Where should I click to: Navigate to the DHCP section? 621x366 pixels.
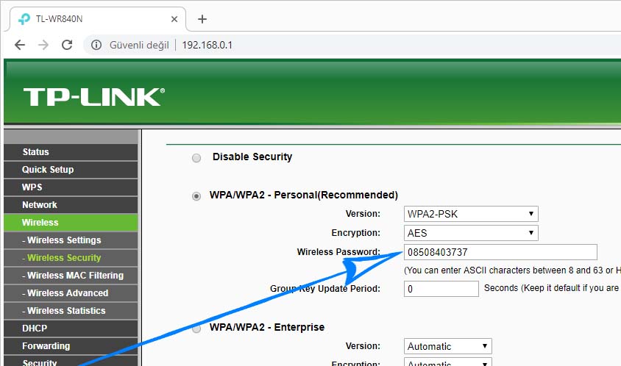coord(35,329)
